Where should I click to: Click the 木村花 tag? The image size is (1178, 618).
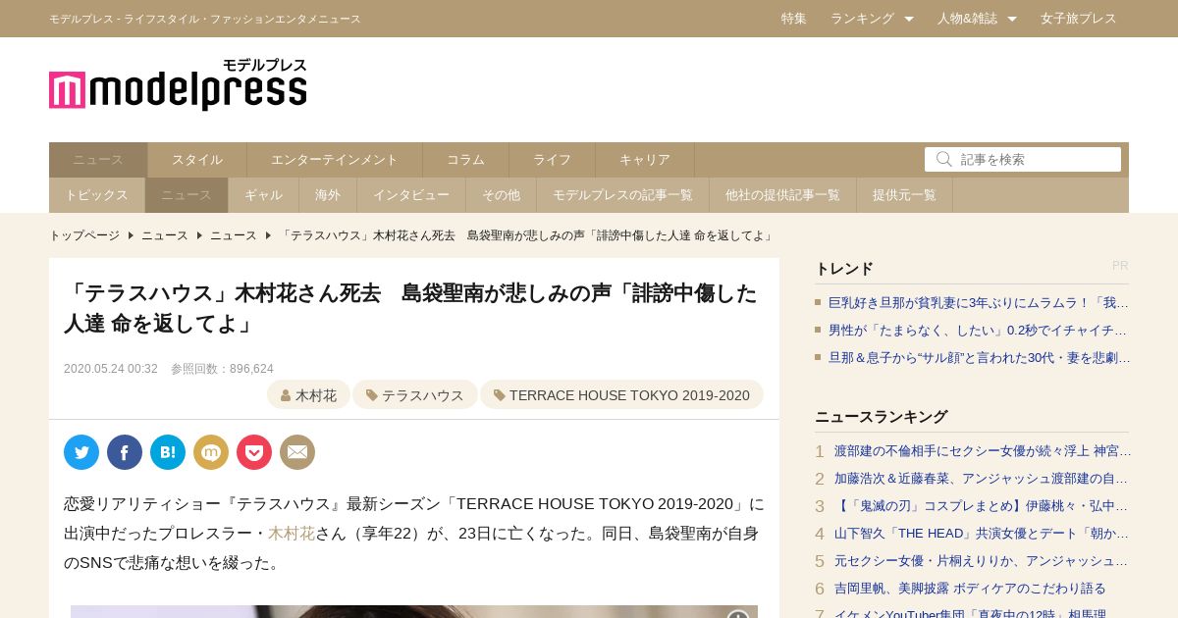[308, 395]
